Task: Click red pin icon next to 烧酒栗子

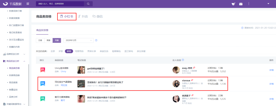Action: coord(192,95)
